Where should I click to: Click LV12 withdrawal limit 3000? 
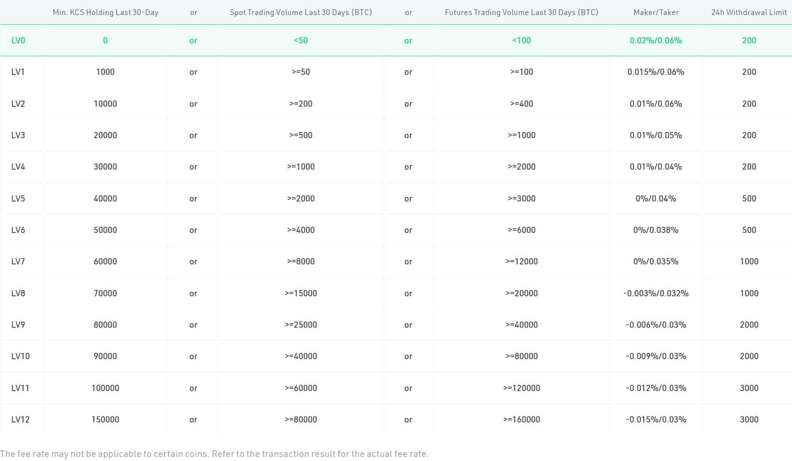(749, 419)
